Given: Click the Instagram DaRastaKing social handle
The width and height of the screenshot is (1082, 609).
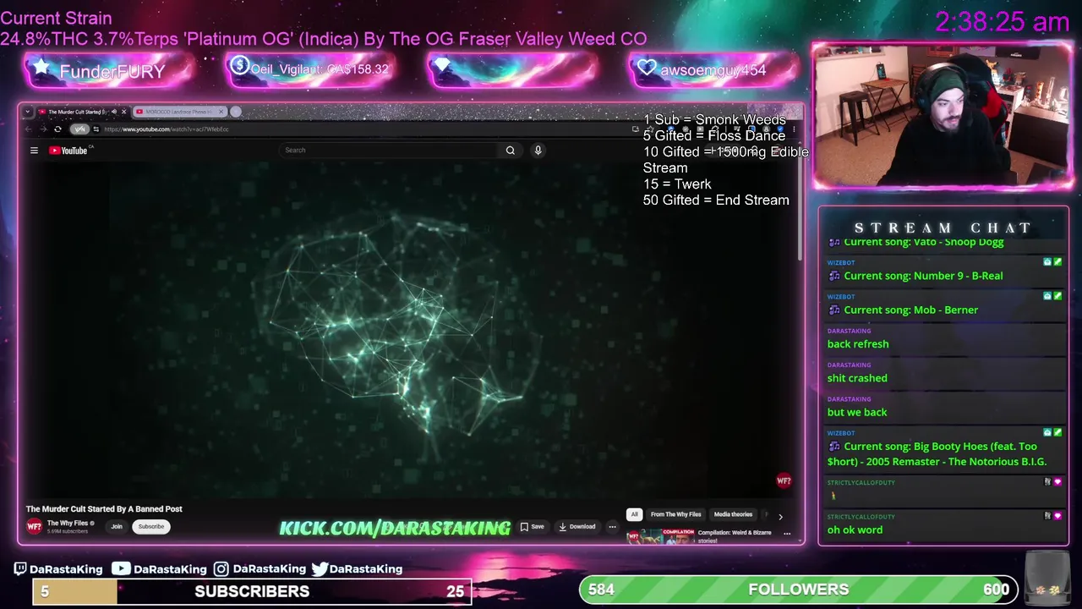Looking at the screenshot, I should point(260,569).
